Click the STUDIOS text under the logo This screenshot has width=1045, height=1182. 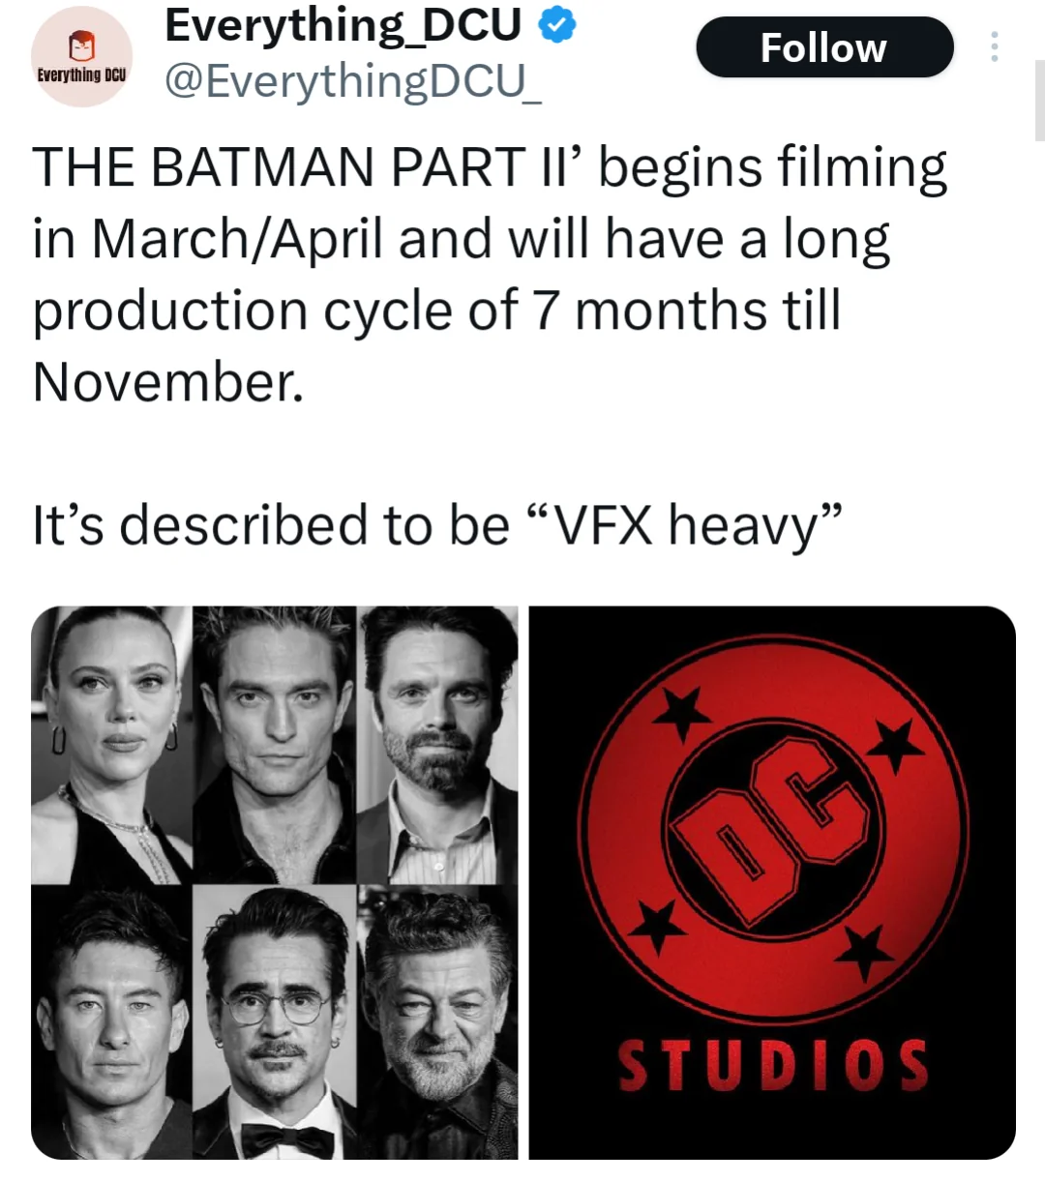(x=772, y=1063)
